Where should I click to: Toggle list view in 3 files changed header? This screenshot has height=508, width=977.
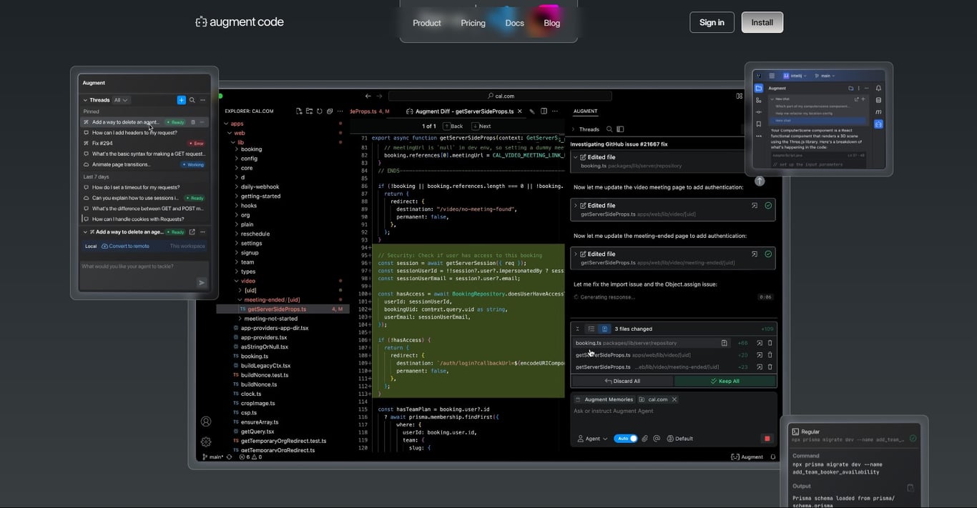point(591,329)
